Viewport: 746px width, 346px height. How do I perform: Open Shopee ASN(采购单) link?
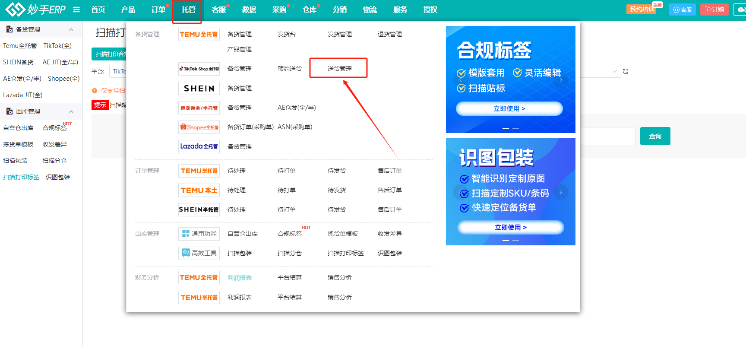[295, 127]
